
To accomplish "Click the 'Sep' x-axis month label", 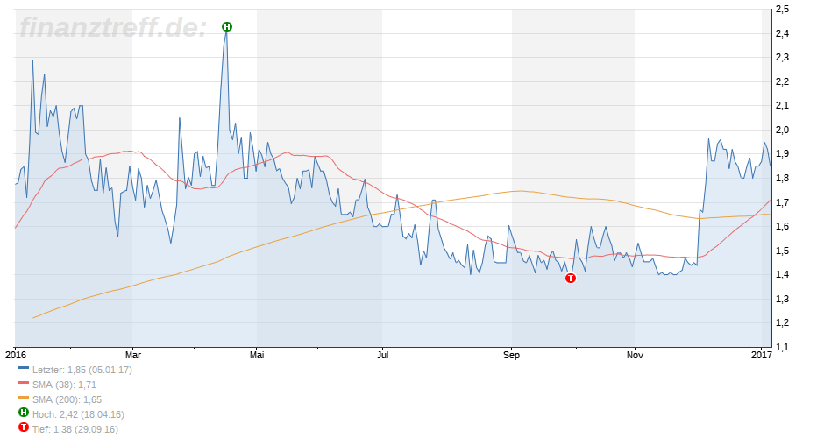I will 512,355.
